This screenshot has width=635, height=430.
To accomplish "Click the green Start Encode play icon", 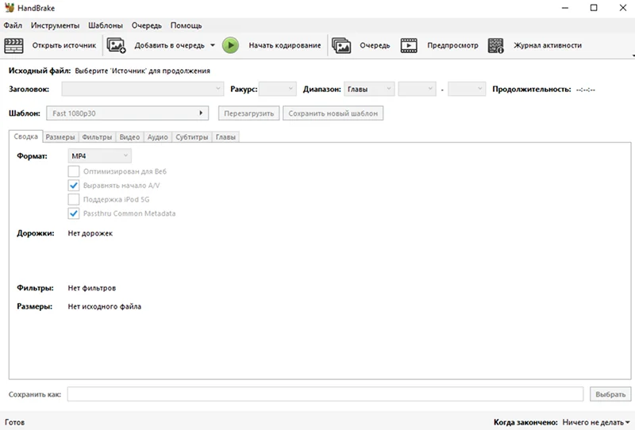I will (230, 45).
